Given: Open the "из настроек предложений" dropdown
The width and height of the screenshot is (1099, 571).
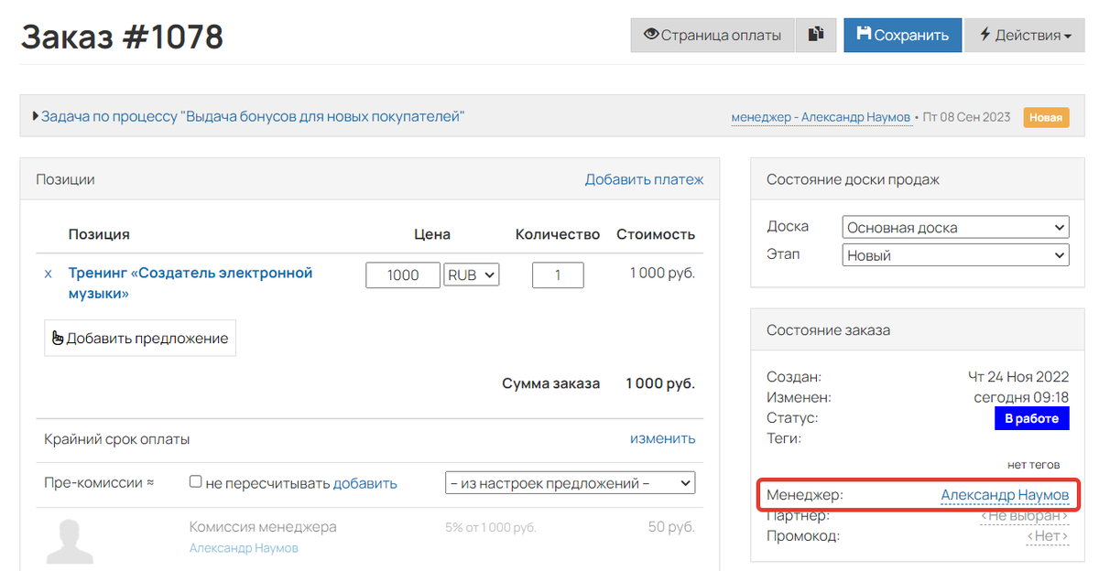Looking at the screenshot, I should 569,483.
